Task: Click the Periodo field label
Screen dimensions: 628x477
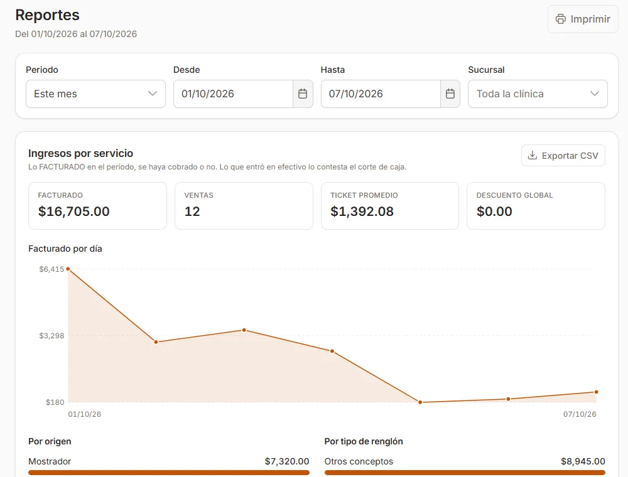Action: [42, 70]
